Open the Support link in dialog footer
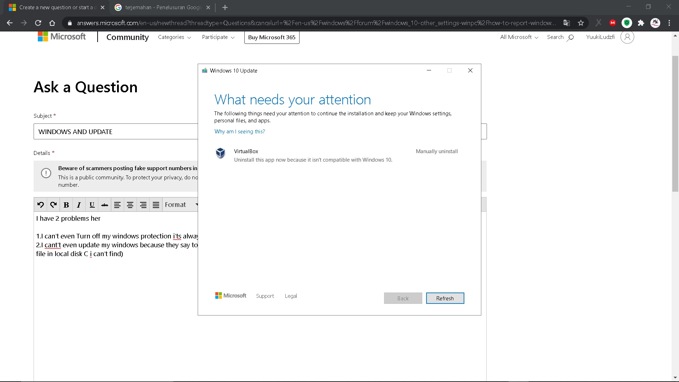The width and height of the screenshot is (679, 382). (x=265, y=296)
